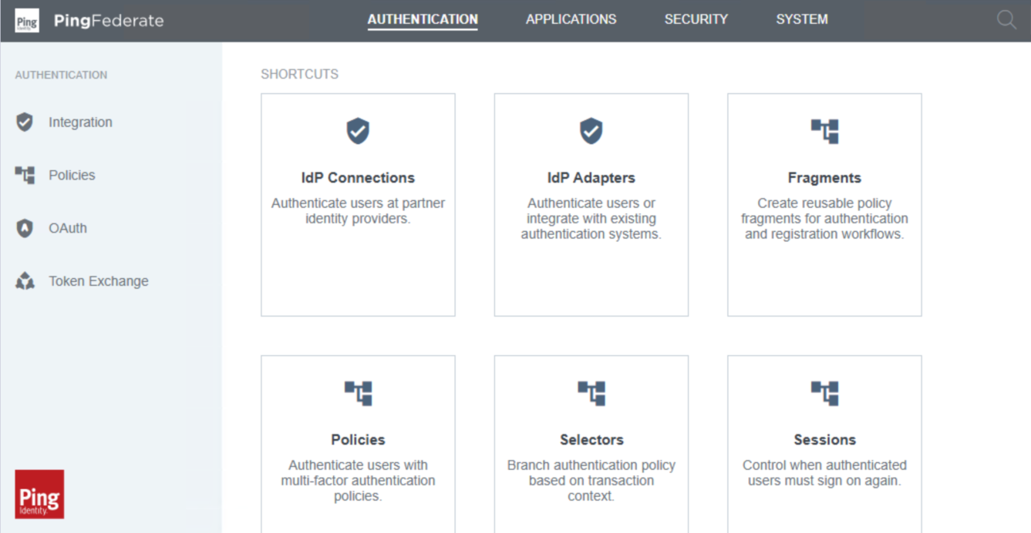Click the Policies tree icon in sidebar
1031x533 pixels.
tap(25, 175)
